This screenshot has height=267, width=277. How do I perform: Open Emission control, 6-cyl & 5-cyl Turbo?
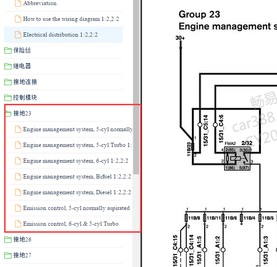71,224
